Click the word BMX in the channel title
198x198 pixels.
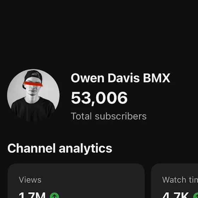click(x=157, y=78)
